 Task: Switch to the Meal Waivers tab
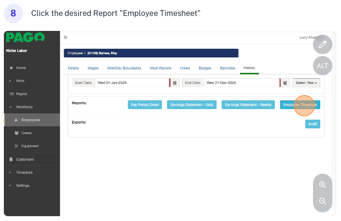pos(160,68)
